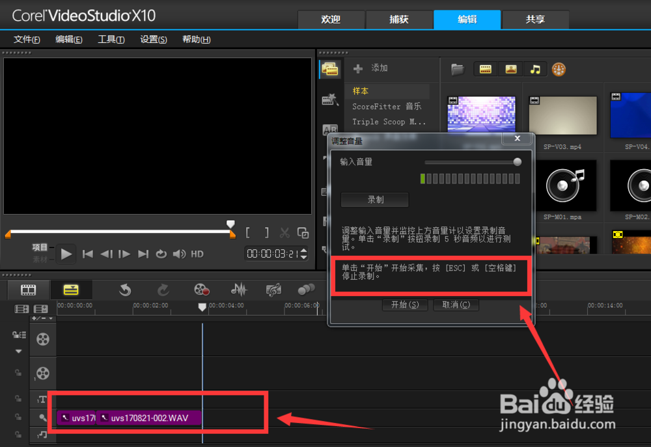Viewport: 651px width, 447px height.
Task: Click the Music track icon
Action: click(43, 435)
